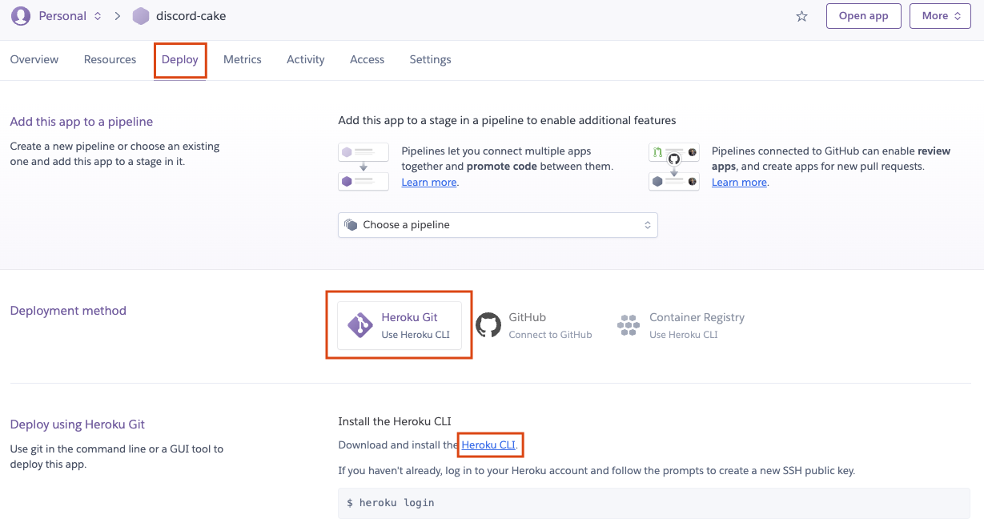Favorite the app with the star icon
Screen dimensions: 984x531
pyautogui.click(x=801, y=16)
